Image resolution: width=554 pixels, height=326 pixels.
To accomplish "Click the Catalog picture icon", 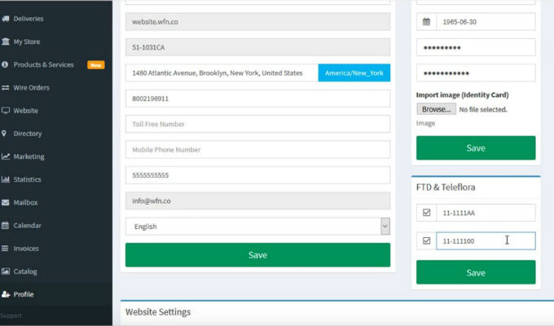I will pyautogui.click(x=6, y=271).
